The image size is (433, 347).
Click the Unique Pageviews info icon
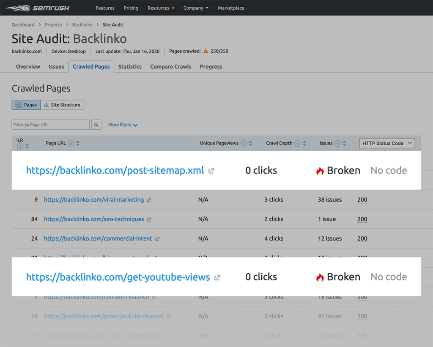tap(244, 143)
